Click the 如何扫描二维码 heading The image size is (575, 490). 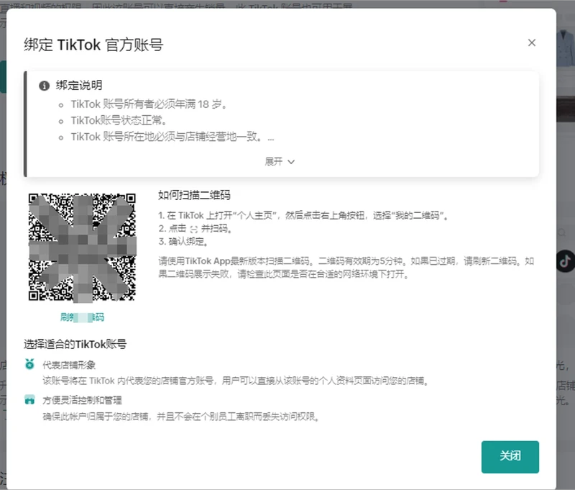194,196
